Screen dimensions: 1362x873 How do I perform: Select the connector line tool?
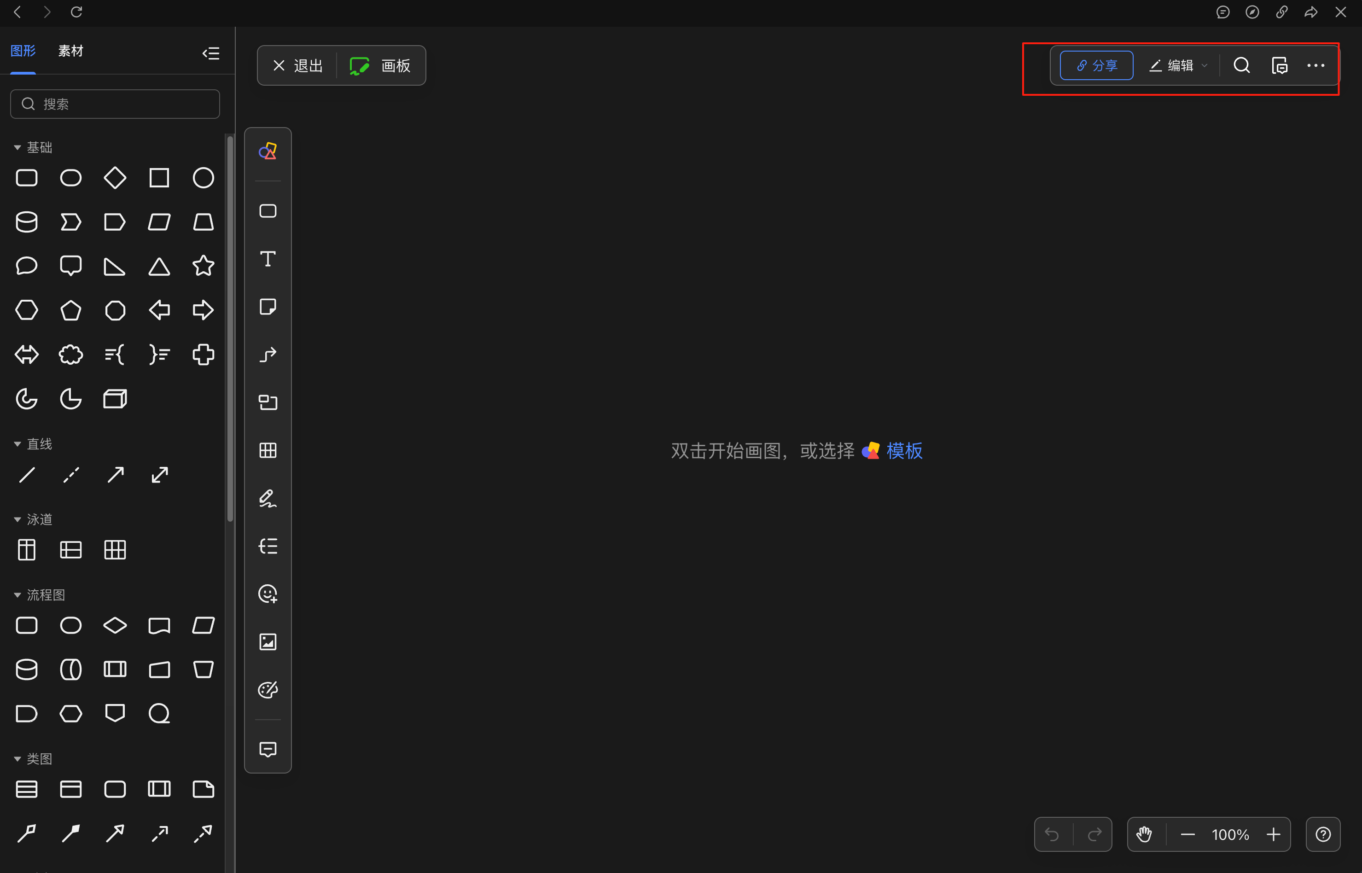[268, 355]
